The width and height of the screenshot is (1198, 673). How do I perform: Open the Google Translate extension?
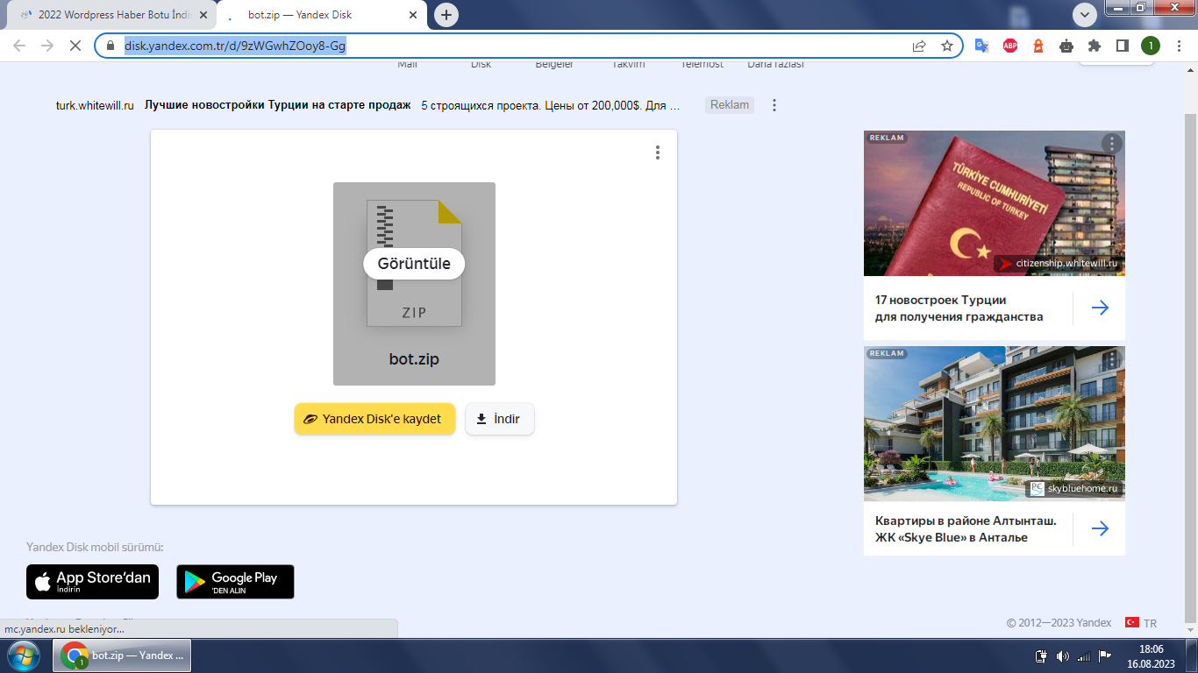(x=982, y=46)
